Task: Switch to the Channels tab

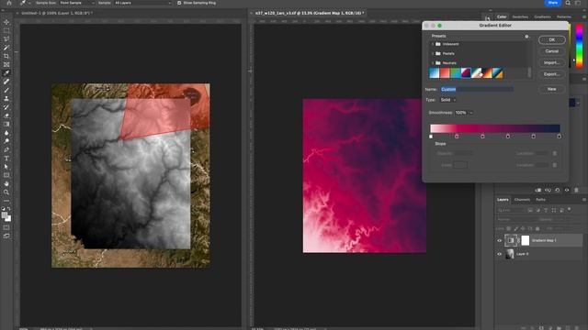Action: point(522,200)
